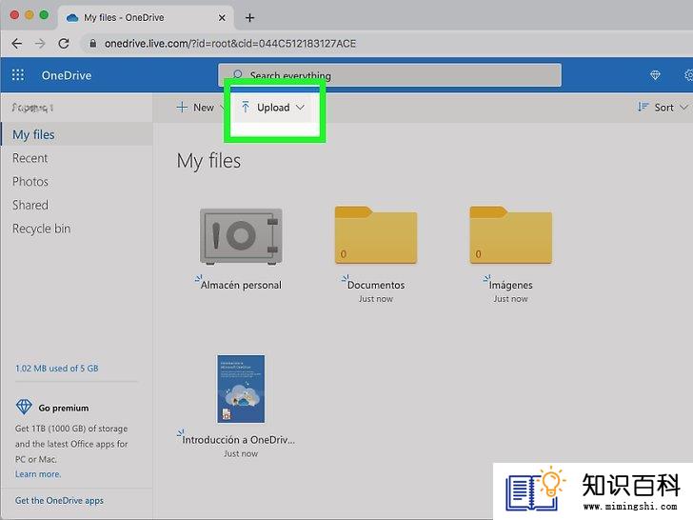The image size is (693, 520).
Task: Click Get the OneDrive apps link
Action: pos(59,501)
